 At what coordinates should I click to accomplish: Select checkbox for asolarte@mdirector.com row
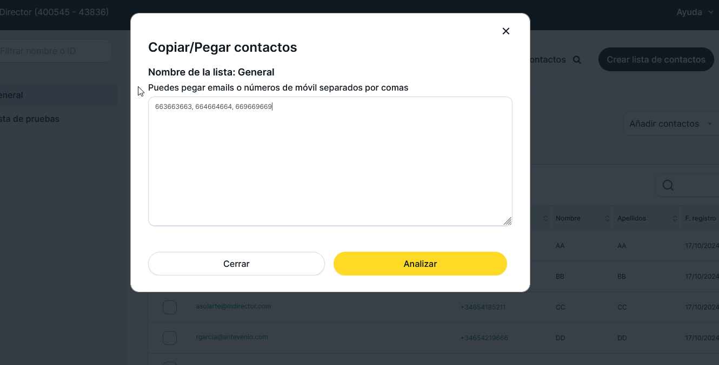(x=170, y=307)
